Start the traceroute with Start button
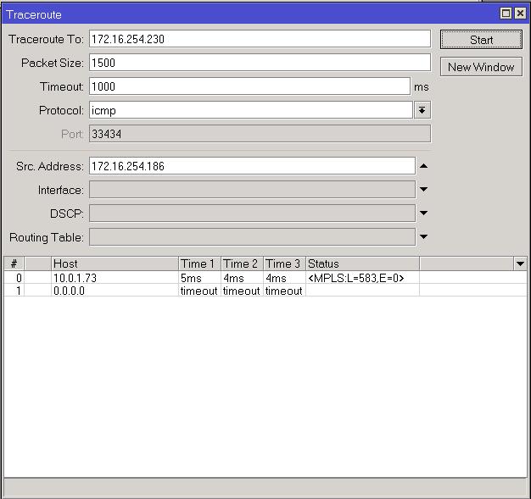The width and height of the screenshot is (531, 499). [481, 40]
